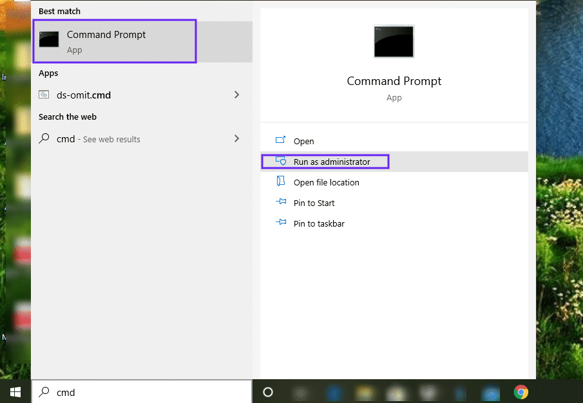Viewport: 583px width, 403px height.
Task: Click the gear icon next to ds-omit.cmd
Action: coord(44,94)
